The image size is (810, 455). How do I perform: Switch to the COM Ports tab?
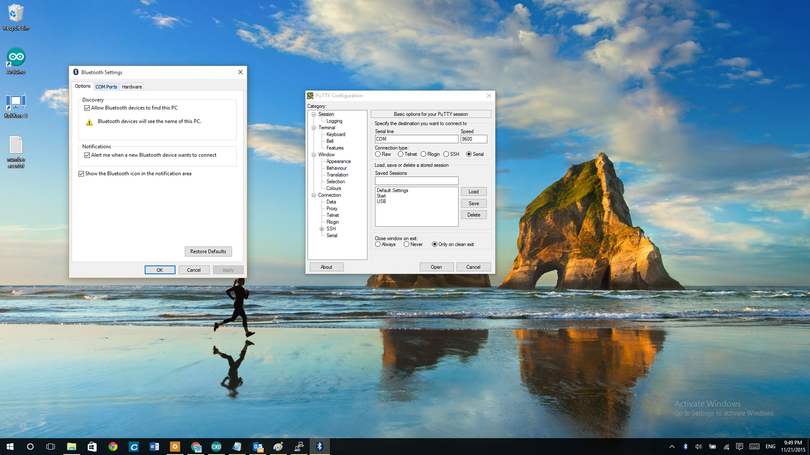click(106, 87)
